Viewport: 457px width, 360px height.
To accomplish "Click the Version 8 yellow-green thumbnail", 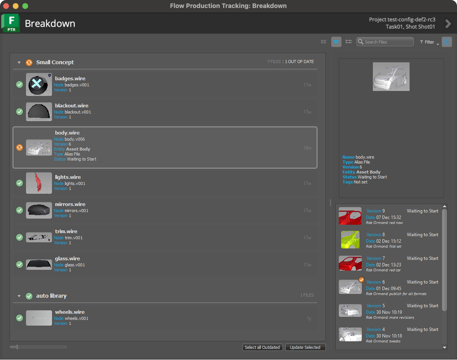I will 350,240.
